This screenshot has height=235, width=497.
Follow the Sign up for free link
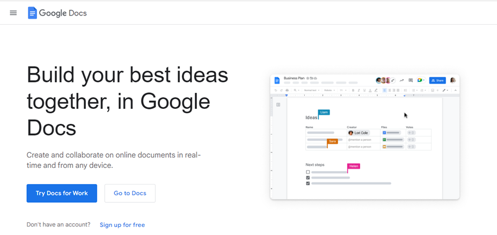(122, 225)
